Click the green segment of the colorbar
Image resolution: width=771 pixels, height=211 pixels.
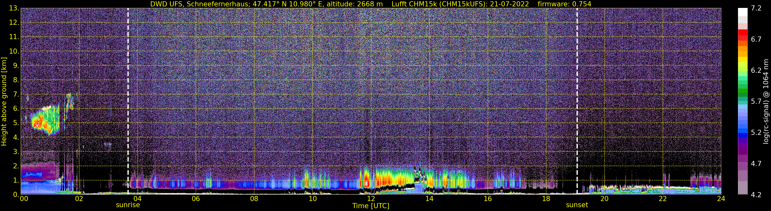click(x=743, y=91)
